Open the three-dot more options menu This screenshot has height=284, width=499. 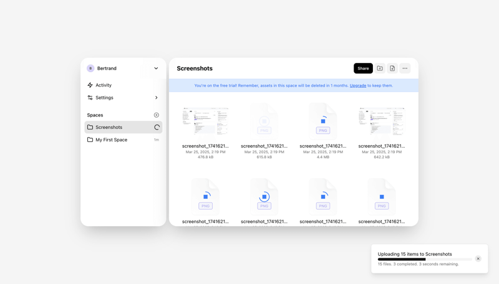(405, 69)
